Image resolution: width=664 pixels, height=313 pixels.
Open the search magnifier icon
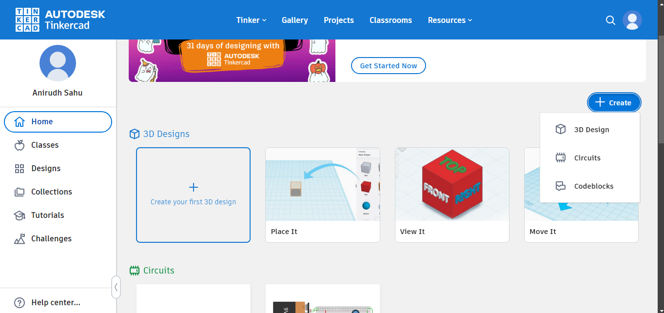coord(610,20)
